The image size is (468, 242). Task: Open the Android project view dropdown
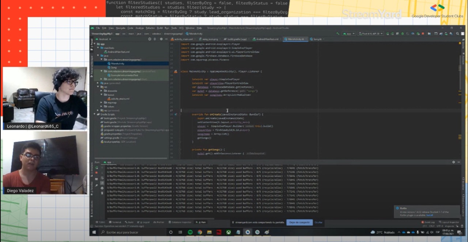(103, 39)
